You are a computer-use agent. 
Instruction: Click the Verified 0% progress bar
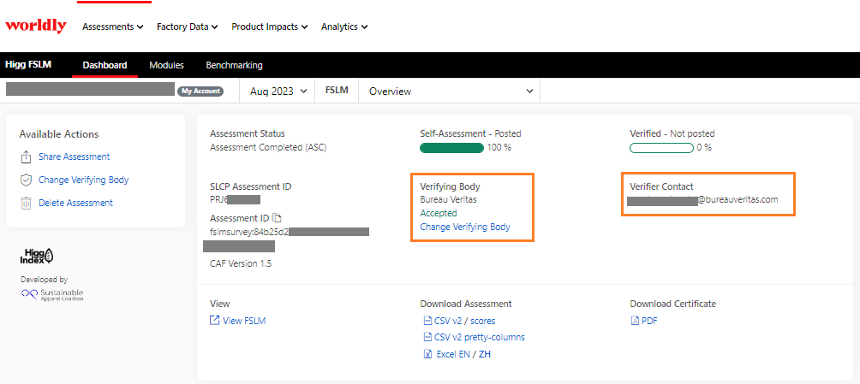pyautogui.click(x=661, y=147)
